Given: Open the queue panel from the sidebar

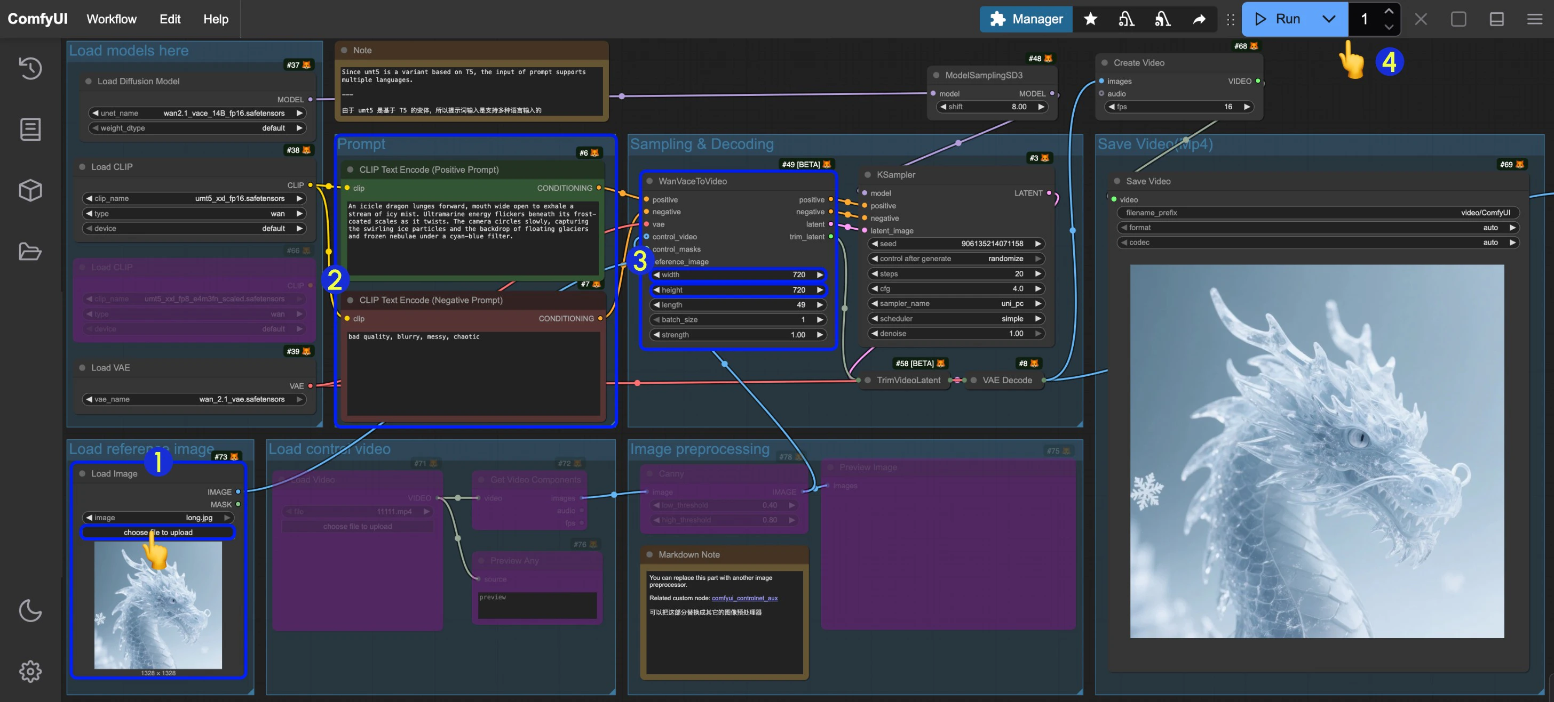Looking at the screenshot, I should (29, 129).
